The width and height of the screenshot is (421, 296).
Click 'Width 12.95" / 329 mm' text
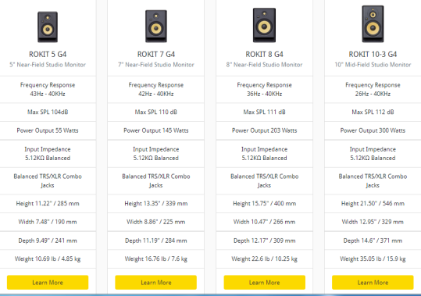pyautogui.click(x=373, y=222)
